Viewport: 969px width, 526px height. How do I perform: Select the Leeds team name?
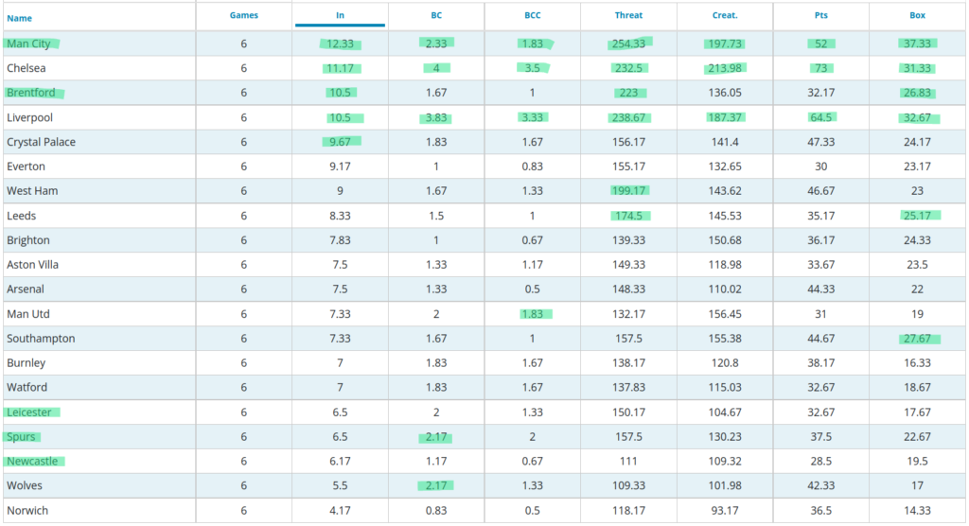coord(21,216)
